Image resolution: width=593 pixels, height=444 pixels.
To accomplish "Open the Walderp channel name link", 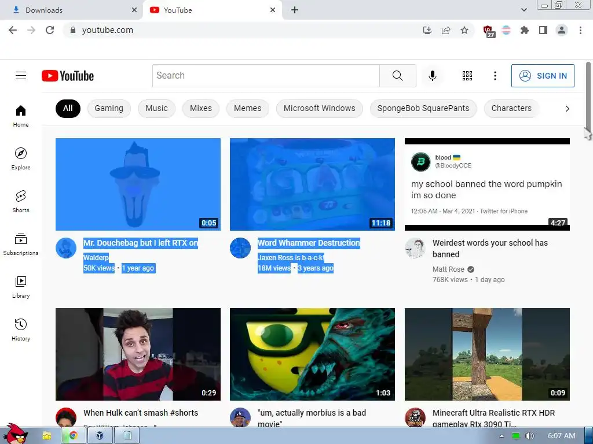I will point(96,258).
